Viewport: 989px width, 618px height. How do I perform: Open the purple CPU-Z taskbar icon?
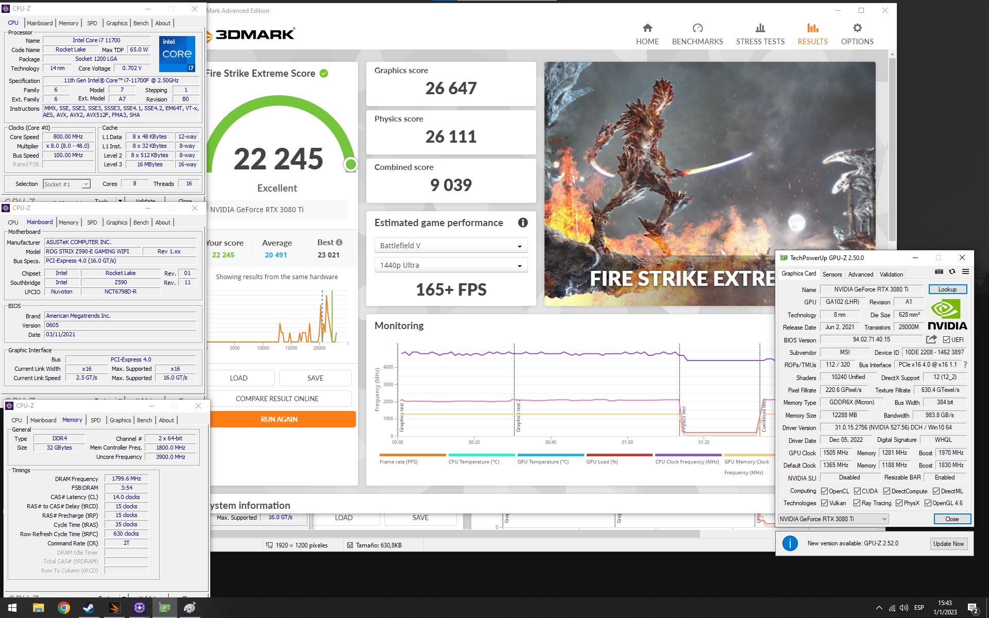pos(139,608)
